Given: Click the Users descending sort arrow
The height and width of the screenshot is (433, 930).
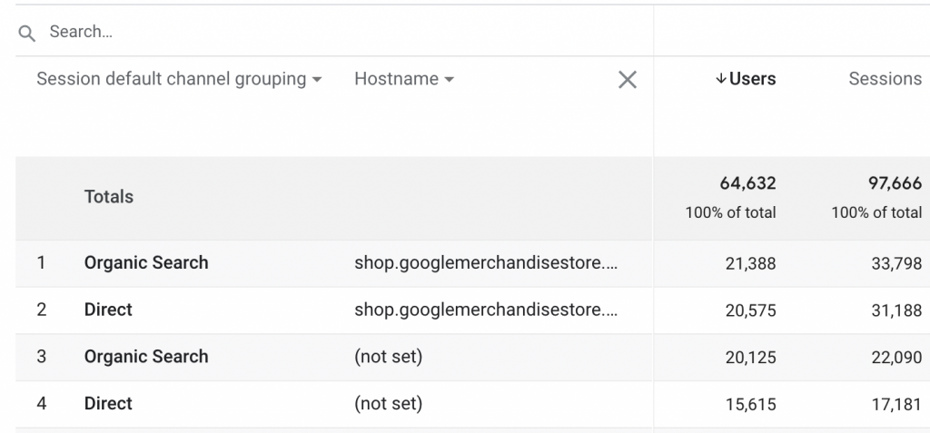Looking at the screenshot, I should [x=721, y=79].
